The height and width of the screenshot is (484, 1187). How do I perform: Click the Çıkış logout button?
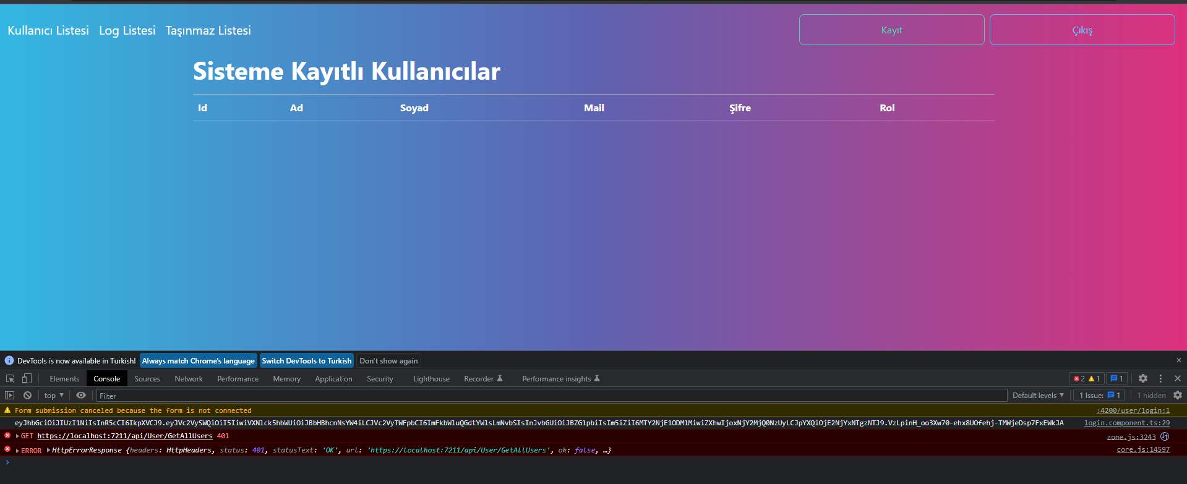(1082, 30)
